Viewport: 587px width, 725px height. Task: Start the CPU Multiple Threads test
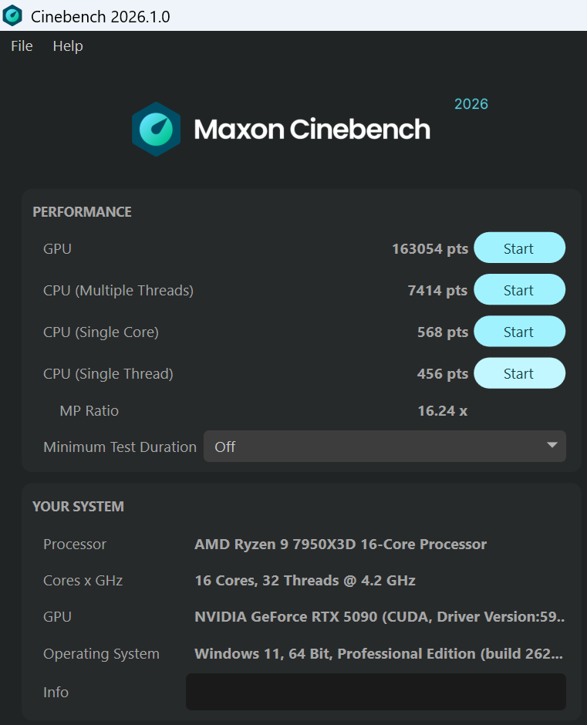point(518,290)
